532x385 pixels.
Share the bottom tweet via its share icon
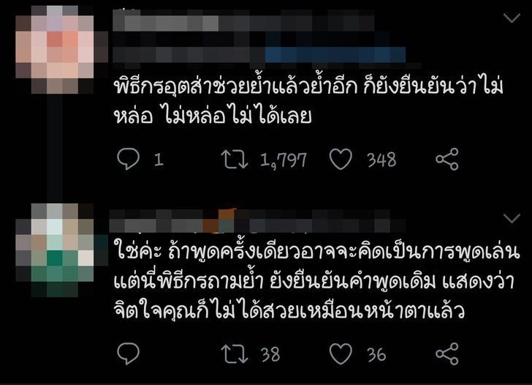click(447, 354)
